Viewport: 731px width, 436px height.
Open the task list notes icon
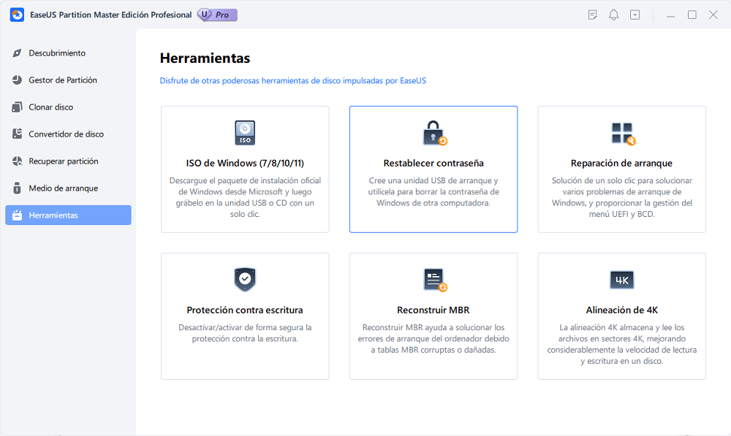[593, 15]
